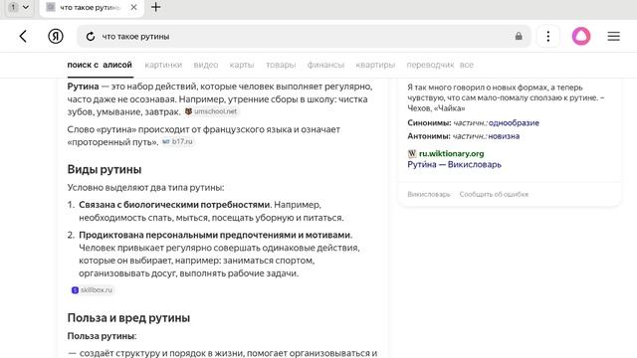637x358 pixels.
Task: Switch to the 'картинки' tab
Action: tap(163, 65)
